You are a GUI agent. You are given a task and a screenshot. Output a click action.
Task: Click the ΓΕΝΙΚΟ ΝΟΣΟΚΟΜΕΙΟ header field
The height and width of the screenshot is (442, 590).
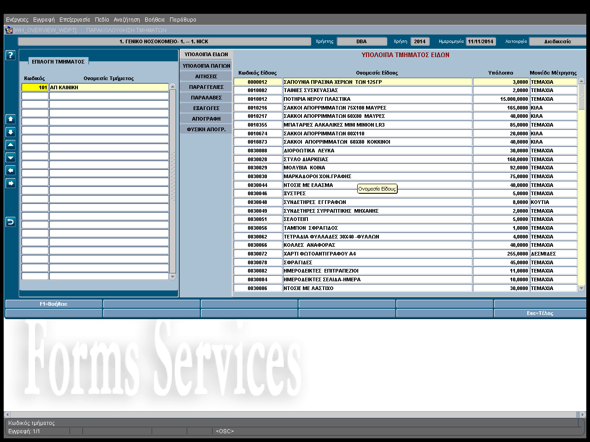tap(164, 41)
